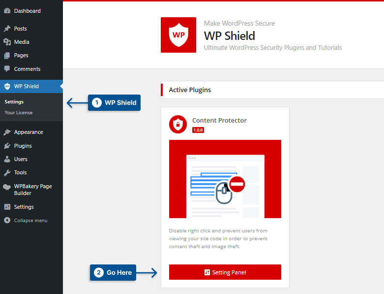Click the Content Protector preview image
Image resolution: width=384 pixels, height=294 pixels.
(x=225, y=179)
